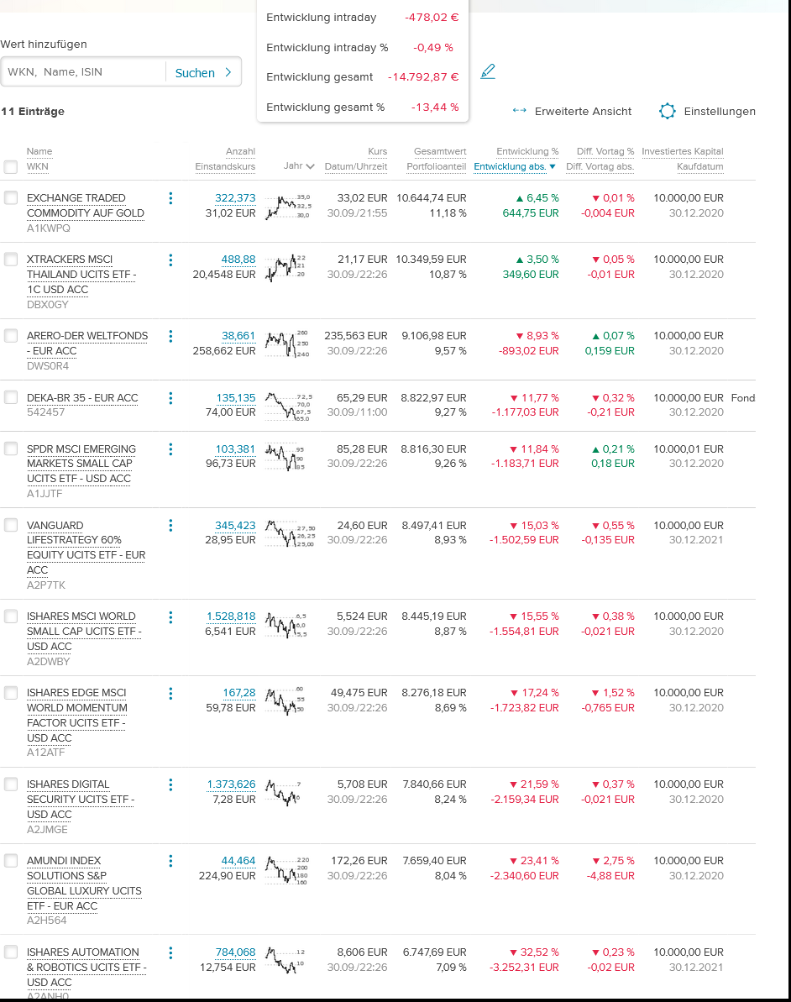Open three-dot menu for Xtrackers MSCI Thailand
The height and width of the screenshot is (1002, 791).
click(x=170, y=260)
